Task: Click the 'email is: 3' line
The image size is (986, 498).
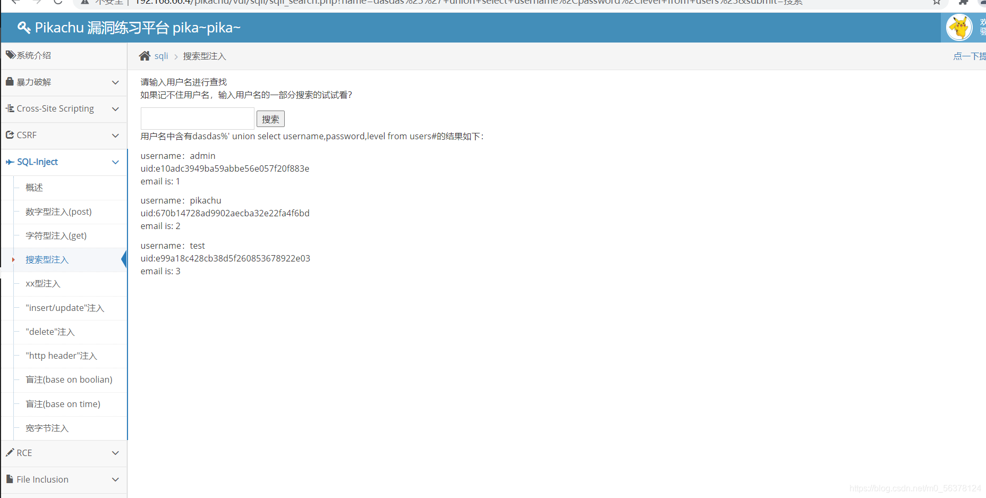Action: [x=160, y=271]
